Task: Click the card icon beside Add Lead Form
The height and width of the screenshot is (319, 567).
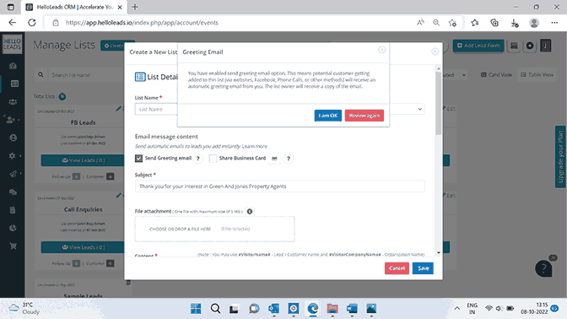Action: pos(514,46)
